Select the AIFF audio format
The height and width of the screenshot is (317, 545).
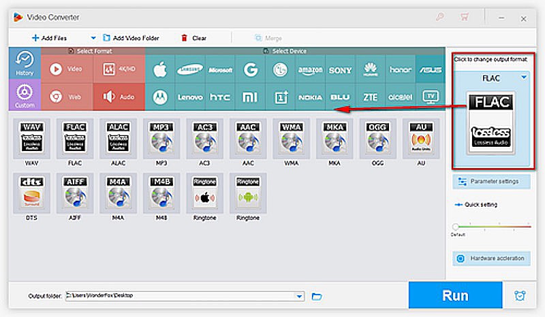[75, 193]
